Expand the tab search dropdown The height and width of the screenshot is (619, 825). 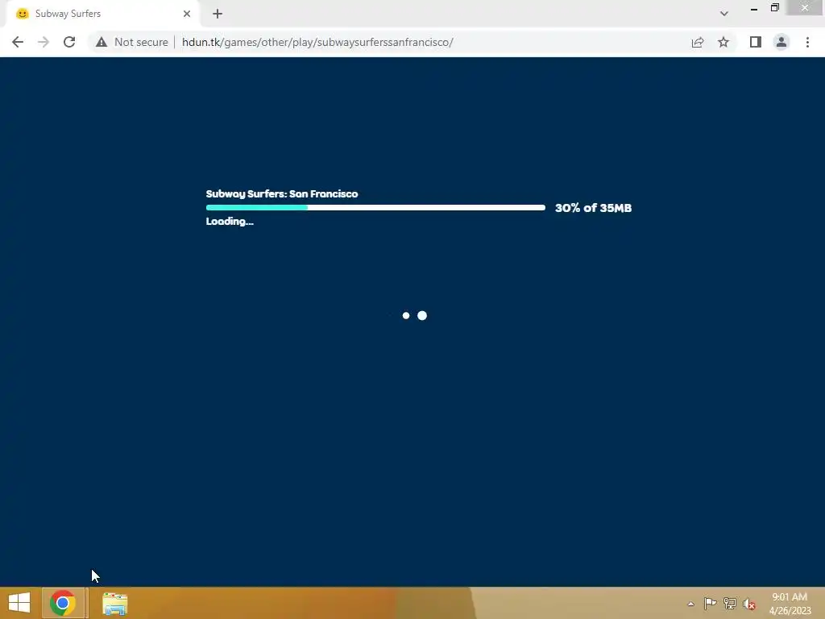724,14
